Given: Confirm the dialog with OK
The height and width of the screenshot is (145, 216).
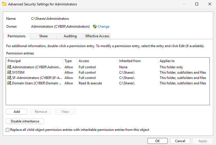Looking at the screenshot, I should click(x=157, y=141).
